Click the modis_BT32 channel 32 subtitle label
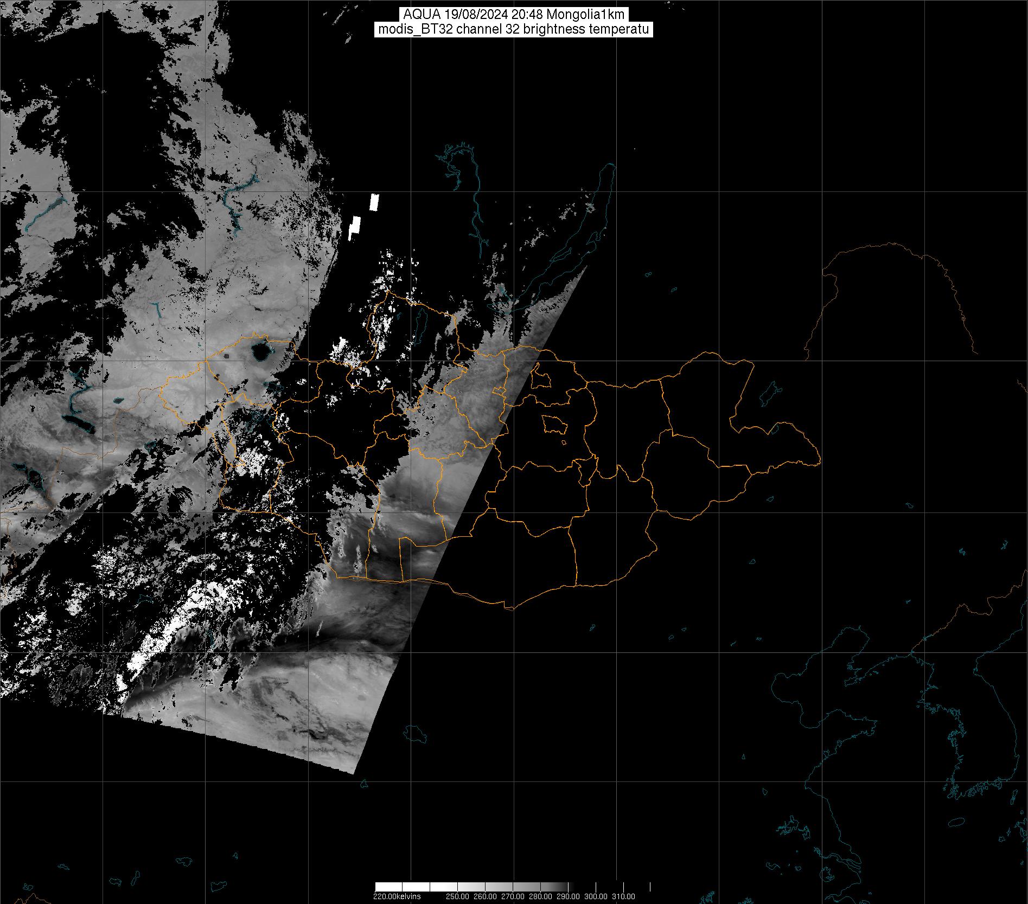The height and width of the screenshot is (904, 1028). (x=513, y=30)
